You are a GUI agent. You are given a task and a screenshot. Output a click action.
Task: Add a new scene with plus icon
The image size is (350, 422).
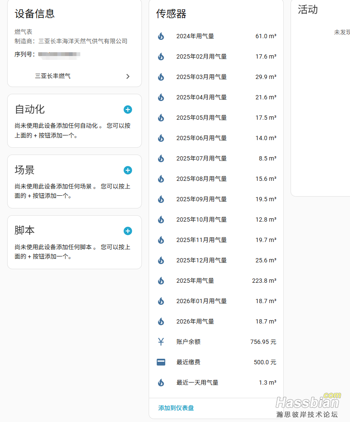128,170
